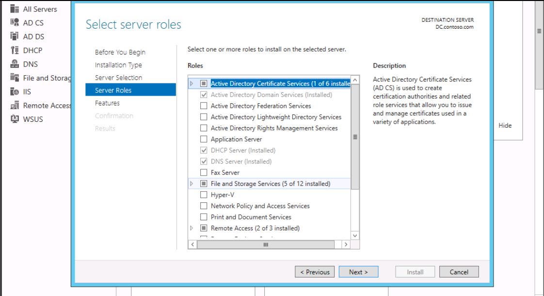
Task: Switch to the Installation Type step
Action: [118, 65]
